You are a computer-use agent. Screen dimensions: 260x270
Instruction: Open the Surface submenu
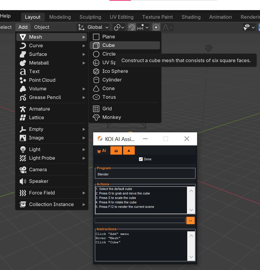pos(52,54)
